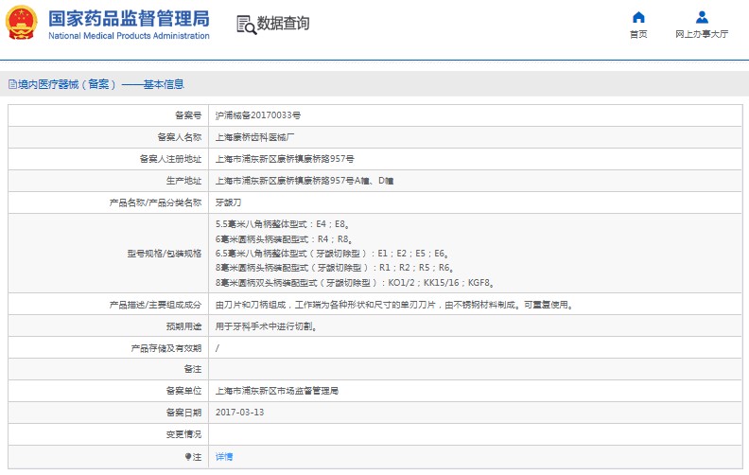
Task: Select product description starting 由刀片和刀柄组成
Action: point(394,305)
